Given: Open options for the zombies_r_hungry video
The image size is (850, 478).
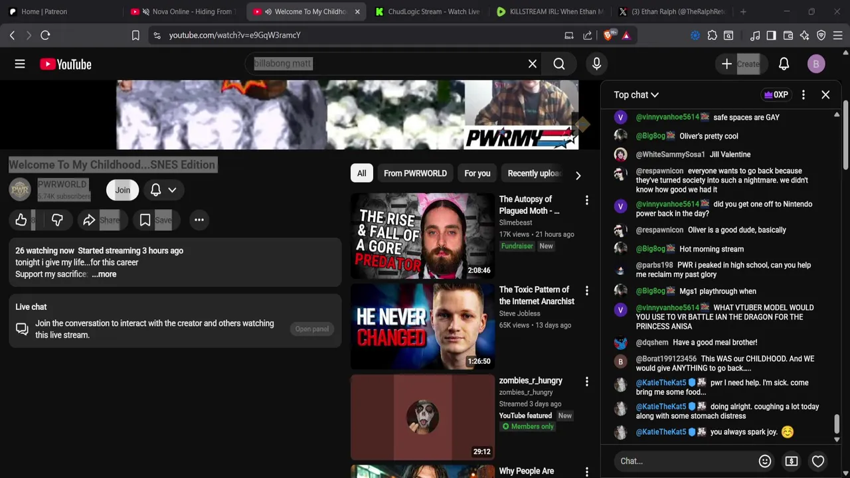Looking at the screenshot, I should point(586,382).
